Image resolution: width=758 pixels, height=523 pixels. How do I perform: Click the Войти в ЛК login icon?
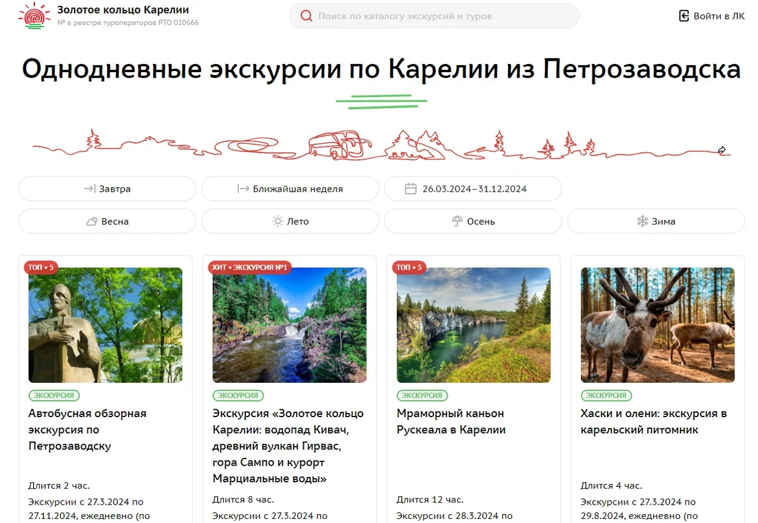(684, 16)
